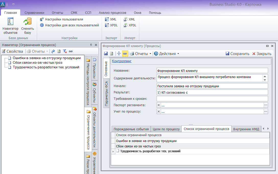Click the floppy-disk save icon in the card toolbar
Viewport: 278px width, 174px height.
click(x=106, y=54)
